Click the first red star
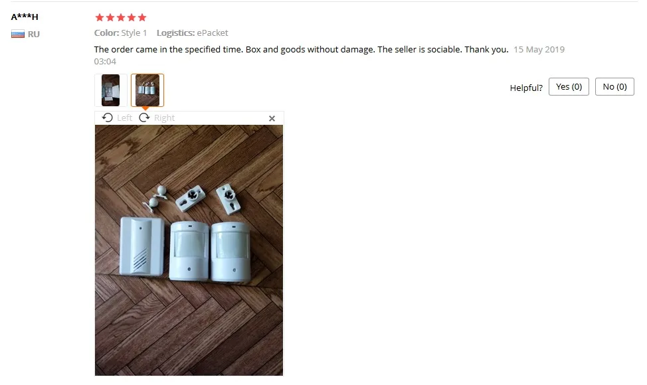Viewport: 647px width, 385px height. click(x=100, y=17)
